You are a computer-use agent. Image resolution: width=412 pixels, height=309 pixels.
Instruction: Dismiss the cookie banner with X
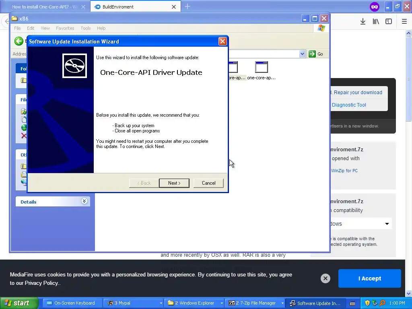coord(325,278)
